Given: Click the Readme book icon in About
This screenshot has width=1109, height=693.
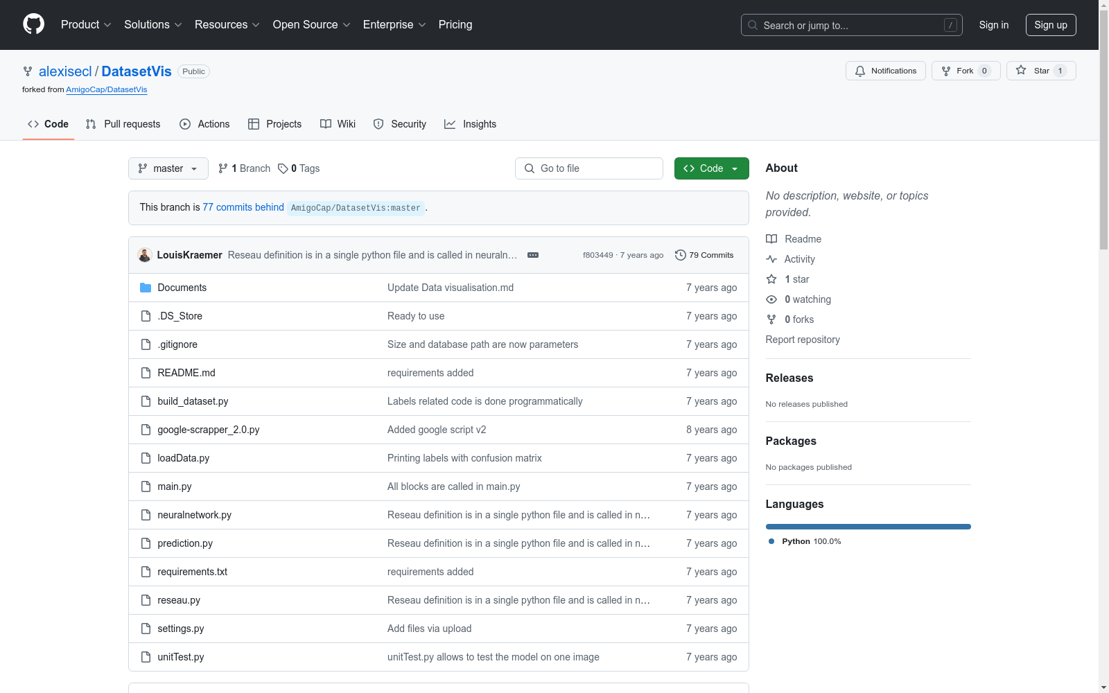Looking at the screenshot, I should (771, 239).
